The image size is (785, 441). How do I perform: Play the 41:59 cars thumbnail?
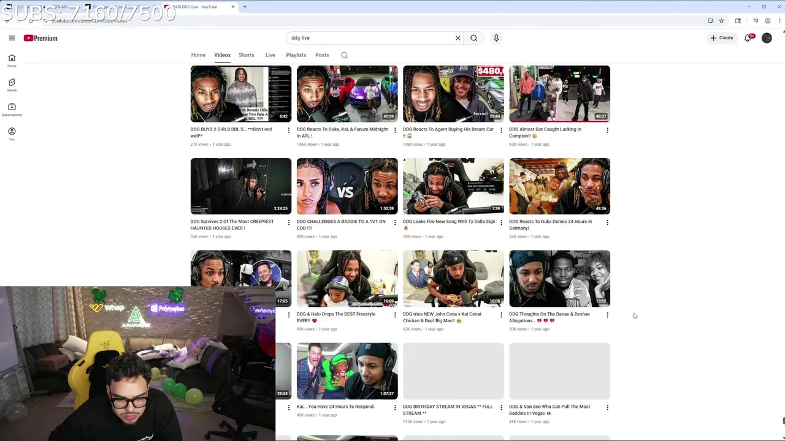[347, 94]
